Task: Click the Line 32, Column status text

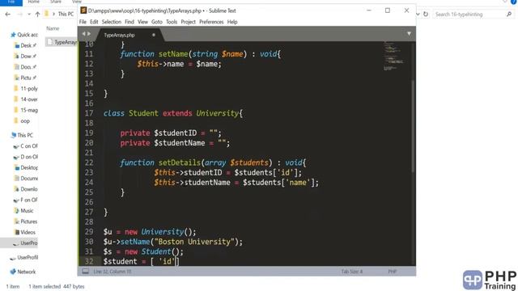Action: point(113,272)
